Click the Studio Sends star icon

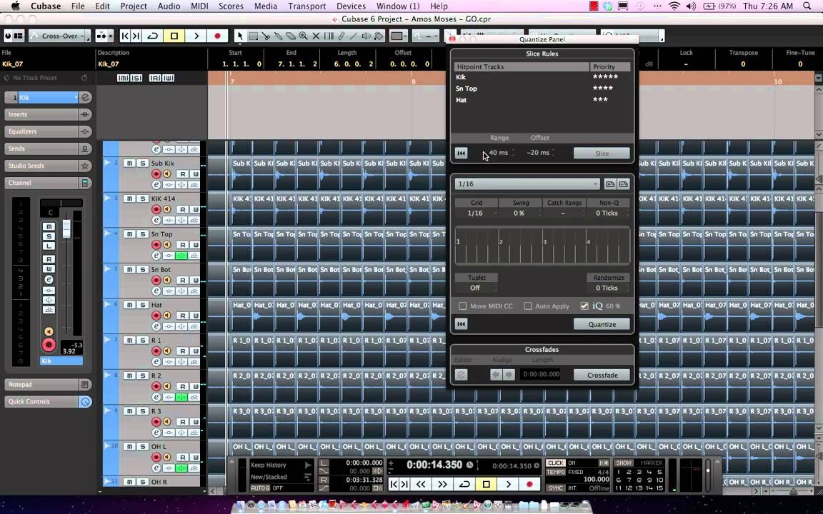[84, 166]
